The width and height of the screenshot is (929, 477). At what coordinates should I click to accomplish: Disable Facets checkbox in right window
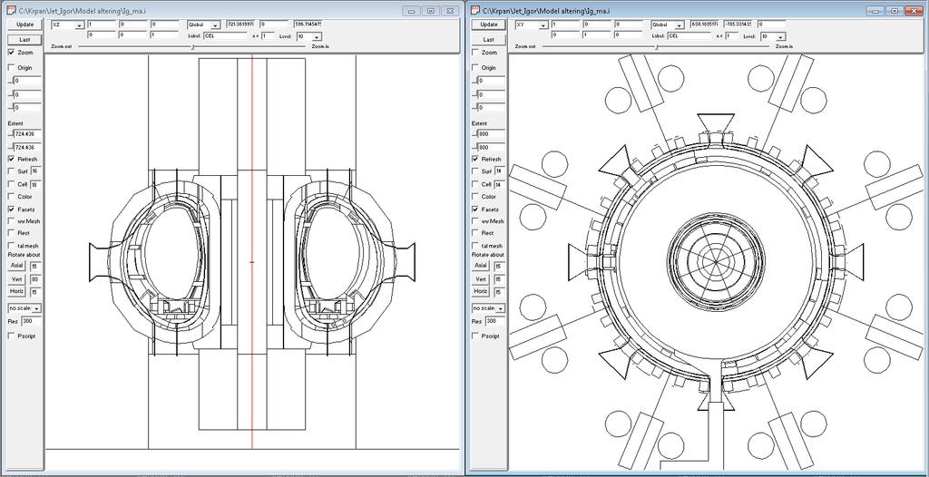(x=475, y=209)
